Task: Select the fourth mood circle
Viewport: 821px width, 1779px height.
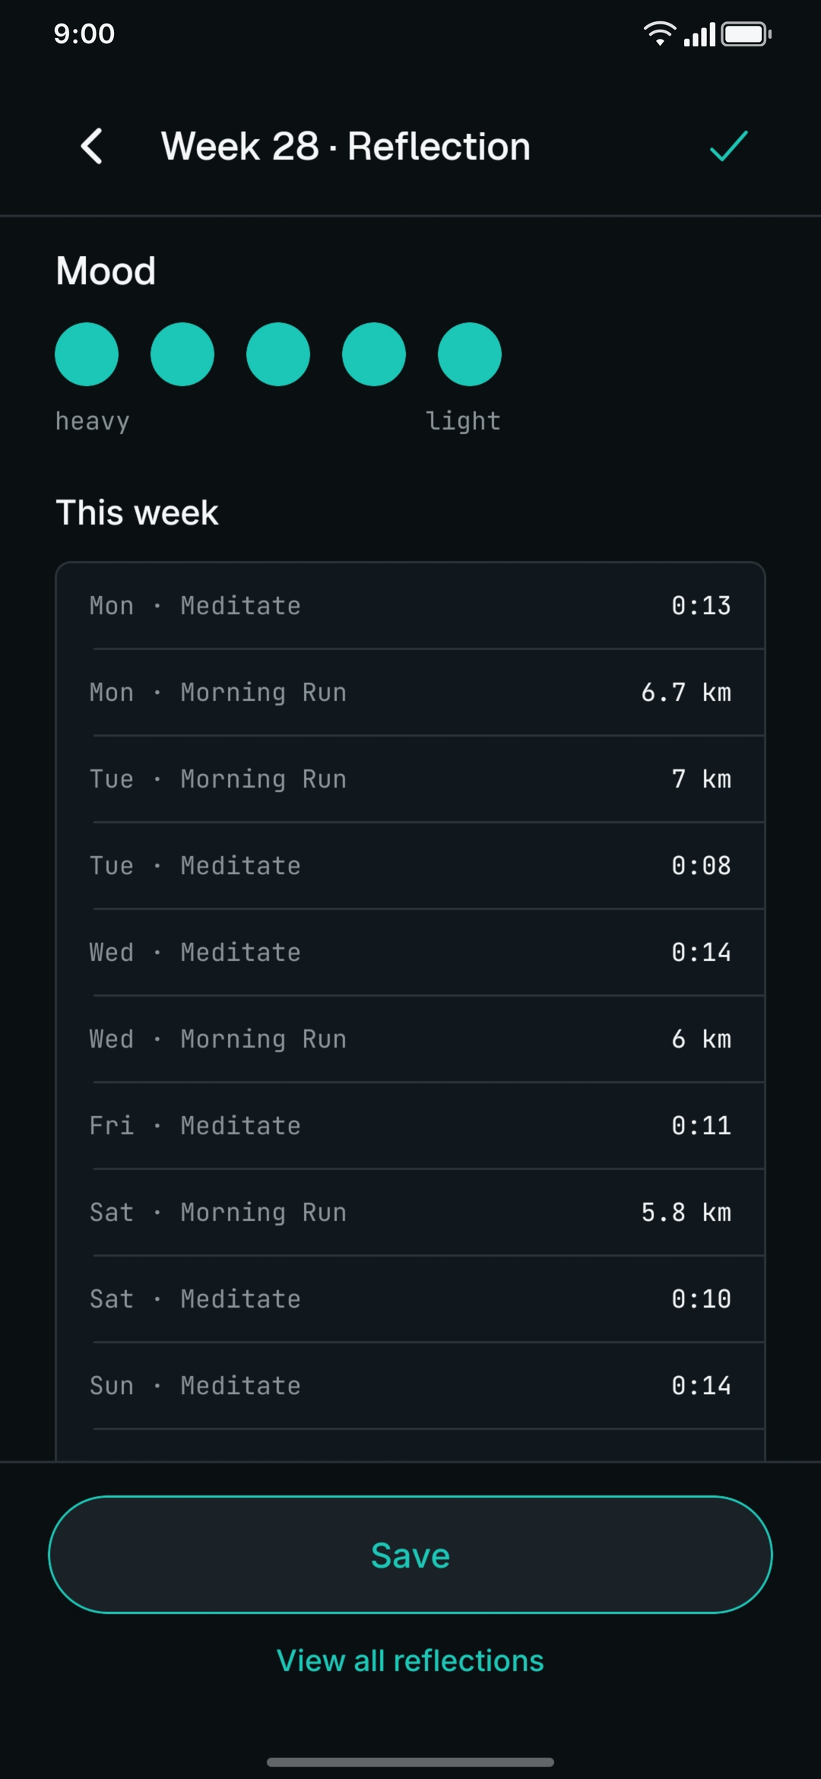Action: (x=374, y=354)
